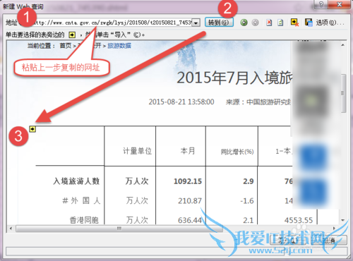This screenshot has width=353, height=261.
Task: Click the 2015年7月入境旅 page title
Action: tap(234, 78)
